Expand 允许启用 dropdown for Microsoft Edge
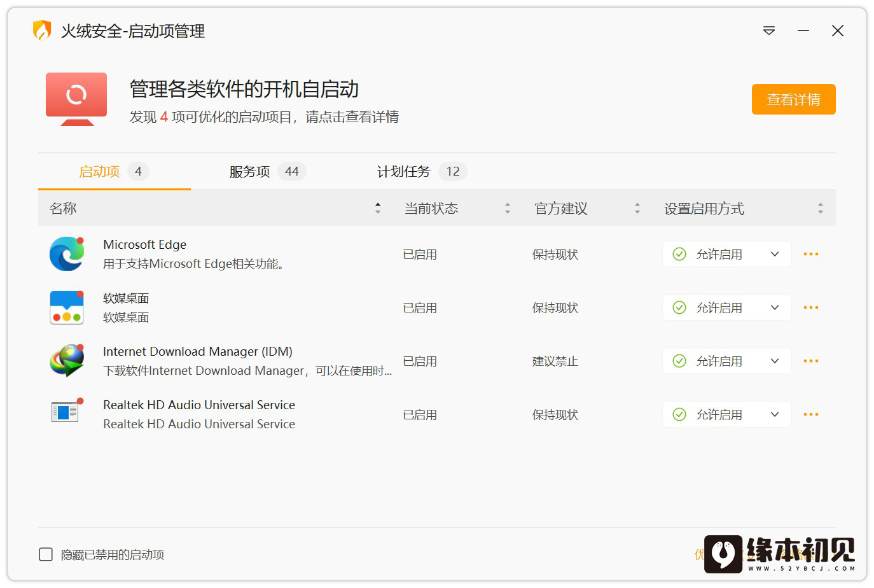 pyautogui.click(x=727, y=254)
